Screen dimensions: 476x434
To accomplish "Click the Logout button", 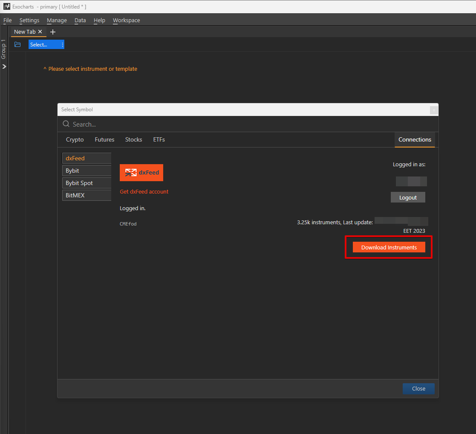I will pyautogui.click(x=408, y=197).
